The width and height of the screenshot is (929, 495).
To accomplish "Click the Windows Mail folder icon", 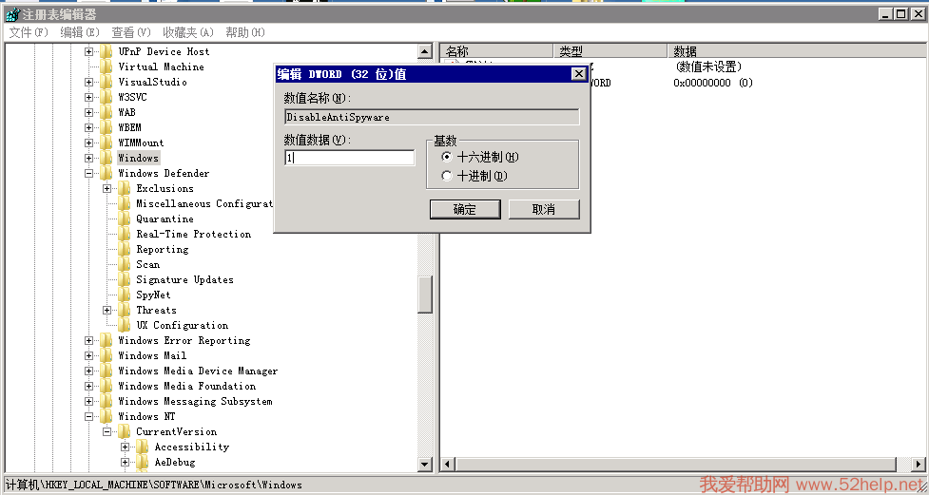I will point(106,356).
